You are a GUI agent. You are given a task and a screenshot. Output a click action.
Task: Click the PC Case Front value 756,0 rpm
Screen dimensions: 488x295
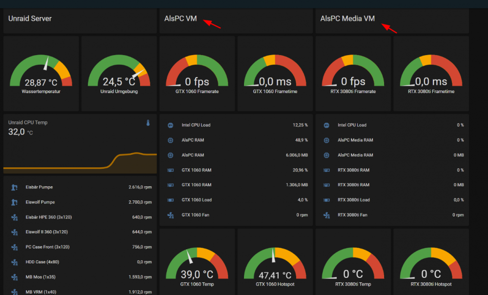pyautogui.click(x=142, y=247)
